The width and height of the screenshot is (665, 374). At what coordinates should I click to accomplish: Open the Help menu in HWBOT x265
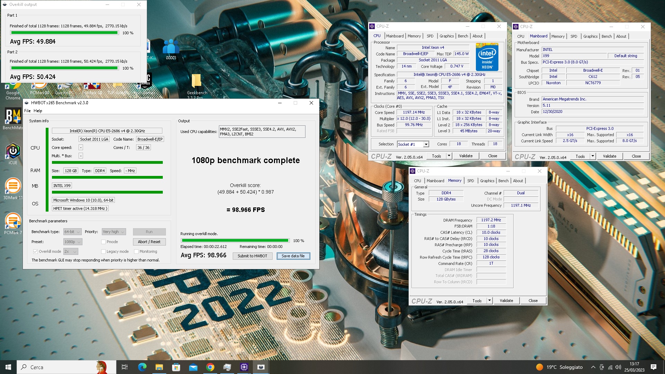(38, 111)
